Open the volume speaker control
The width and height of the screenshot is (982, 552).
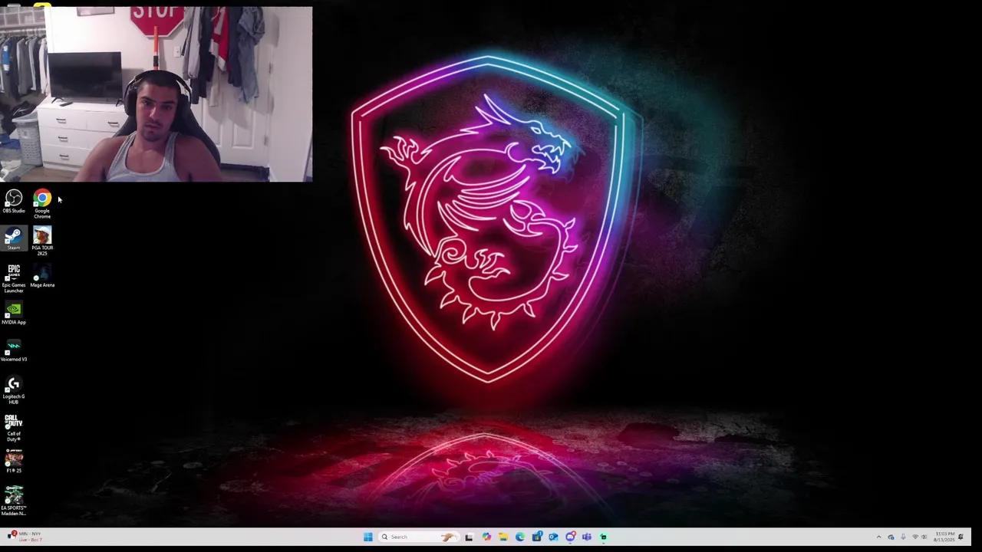[924, 537]
